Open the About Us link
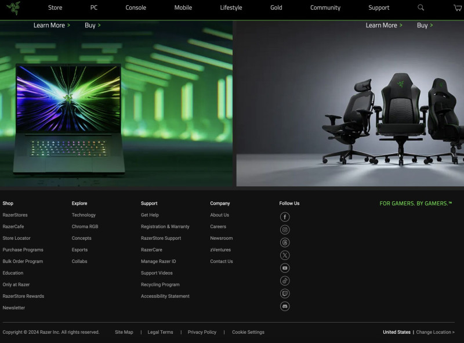464x343 pixels. click(x=220, y=215)
